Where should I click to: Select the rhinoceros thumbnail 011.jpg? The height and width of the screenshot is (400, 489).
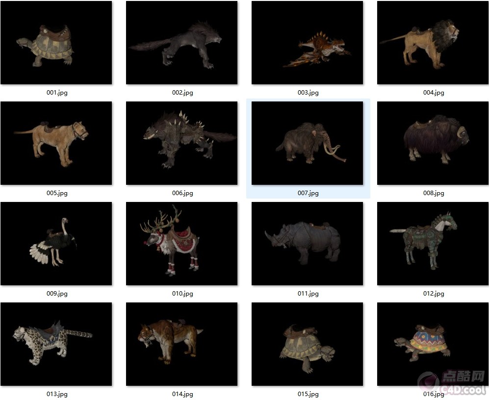click(x=307, y=244)
